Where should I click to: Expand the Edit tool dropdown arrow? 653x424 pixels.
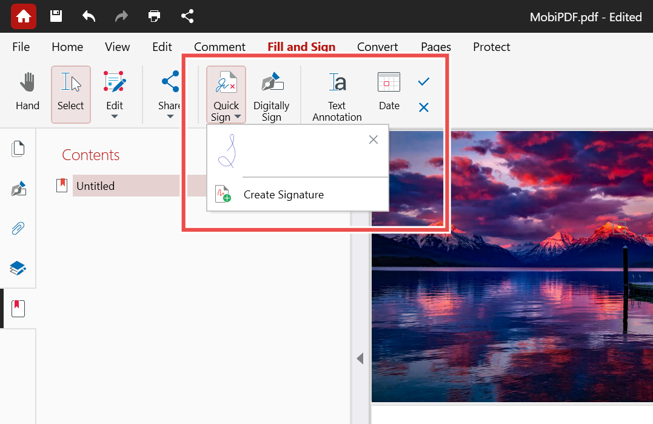click(x=115, y=116)
